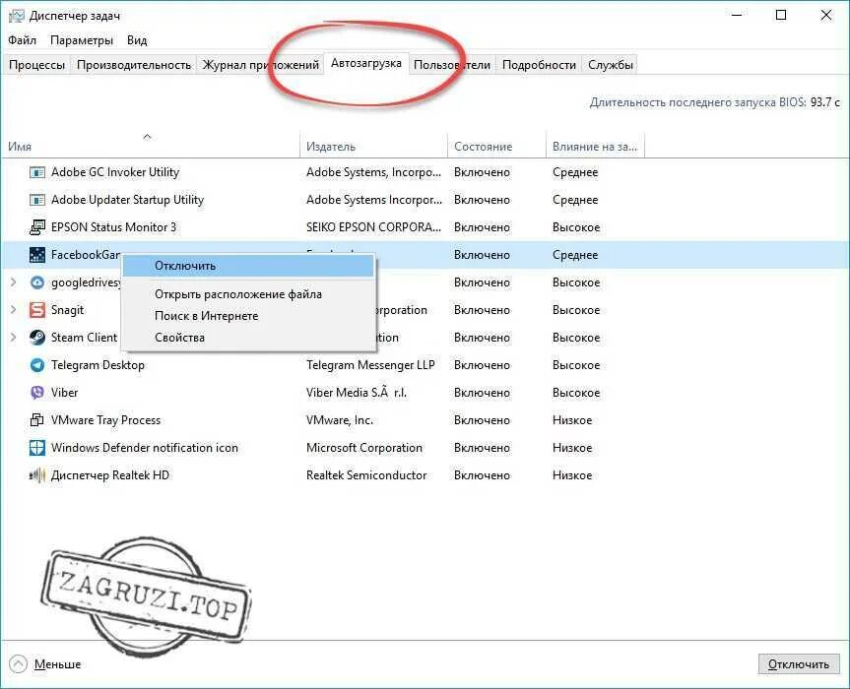Select the VMware Tray Process entry
This screenshot has height=689, width=850.
pos(105,419)
